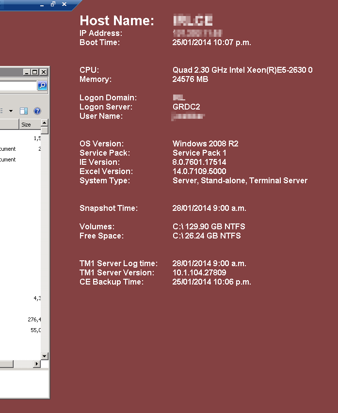Click the horizontal scrollbar right arrow
Image resolution: width=338 pixels, height=413 pixels.
36,364
